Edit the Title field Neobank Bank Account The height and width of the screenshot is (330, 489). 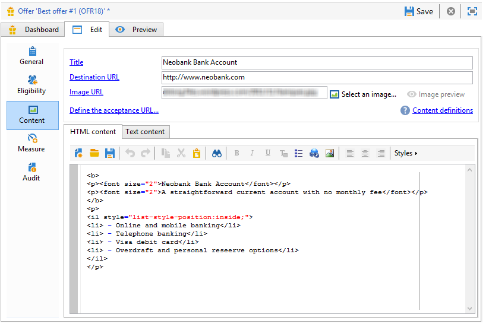click(x=317, y=63)
